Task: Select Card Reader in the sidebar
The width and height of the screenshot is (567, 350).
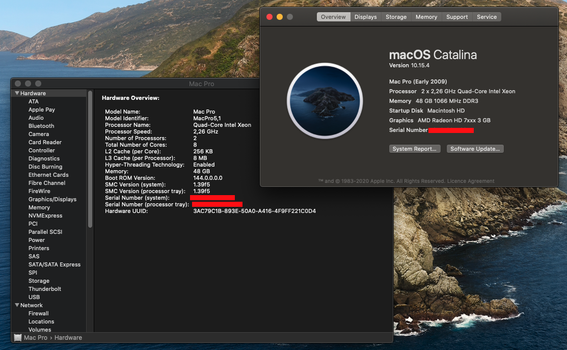Action: tap(45, 142)
